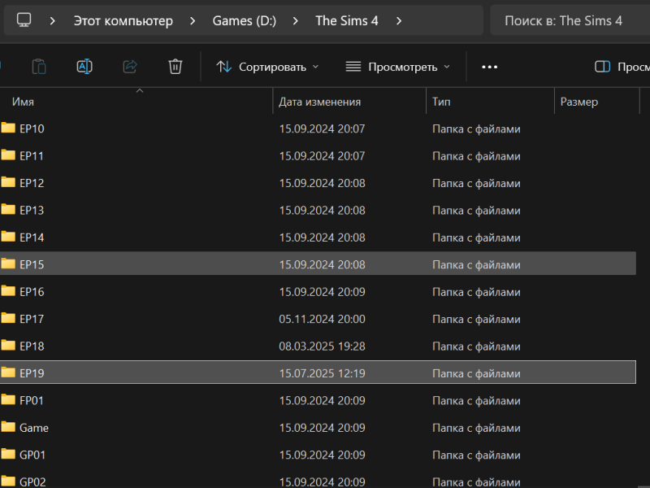Click Папка с файлами in the EP16 row
This screenshot has height=488, width=650.
(x=476, y=292)
